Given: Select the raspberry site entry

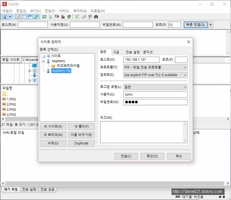Looking at the screenshot, I should coord(58,61).
